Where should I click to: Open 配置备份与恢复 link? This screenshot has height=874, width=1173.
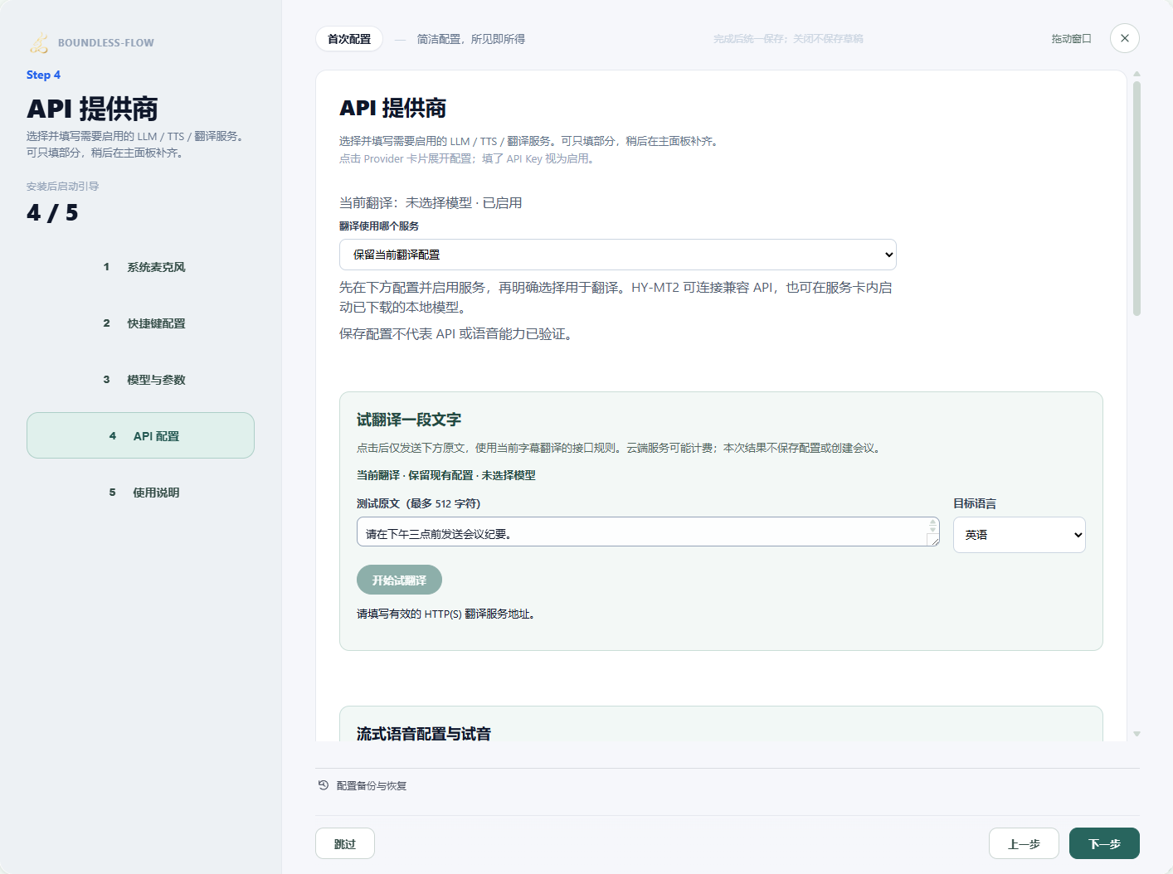tap(371, 785)
